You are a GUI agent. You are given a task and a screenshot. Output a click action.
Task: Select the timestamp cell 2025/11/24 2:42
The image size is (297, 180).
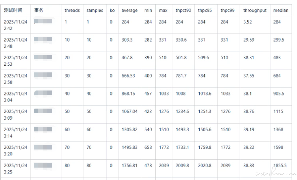pos(15,25)
